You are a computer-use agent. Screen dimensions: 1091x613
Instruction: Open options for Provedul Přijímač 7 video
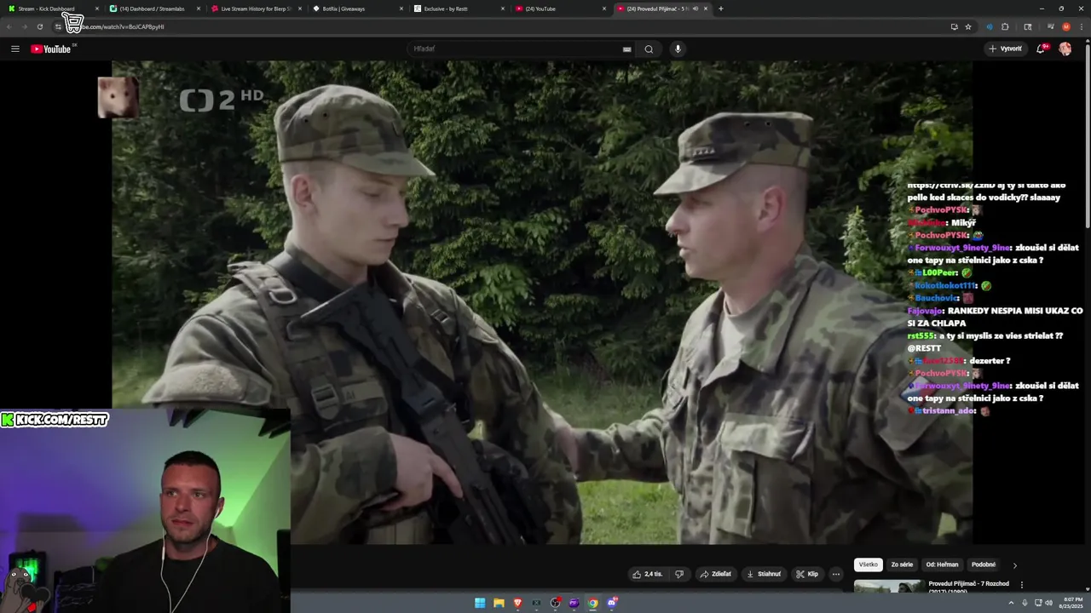(x=1021, y=585)
